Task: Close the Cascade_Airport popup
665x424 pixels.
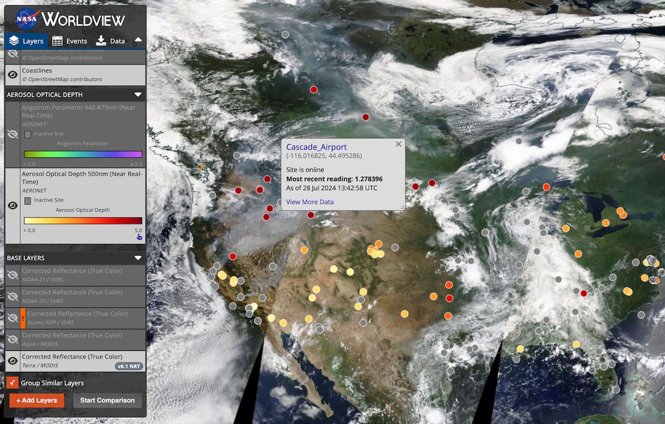Action: (x=398, y=144)
